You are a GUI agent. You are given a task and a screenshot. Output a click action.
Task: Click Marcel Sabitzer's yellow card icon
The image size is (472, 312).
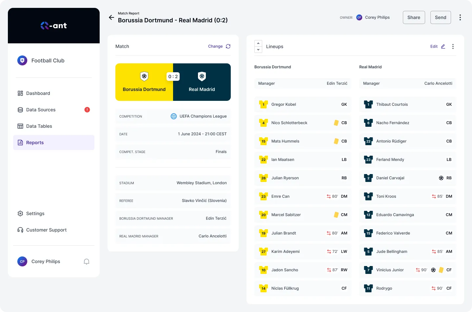coord(336,215)
